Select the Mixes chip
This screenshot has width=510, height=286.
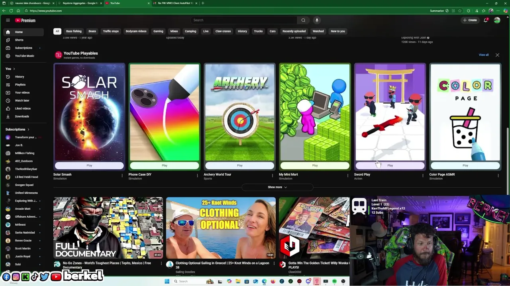[x=174, y=31]
